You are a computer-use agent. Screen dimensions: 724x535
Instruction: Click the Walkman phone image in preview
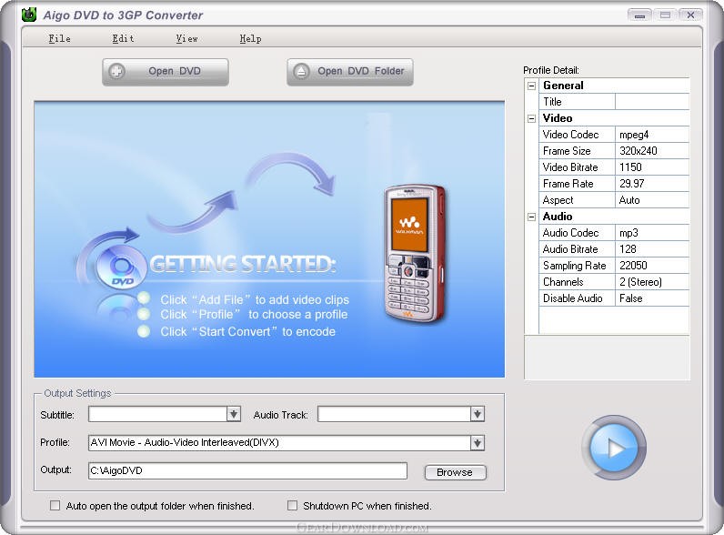tap(414, 253)
